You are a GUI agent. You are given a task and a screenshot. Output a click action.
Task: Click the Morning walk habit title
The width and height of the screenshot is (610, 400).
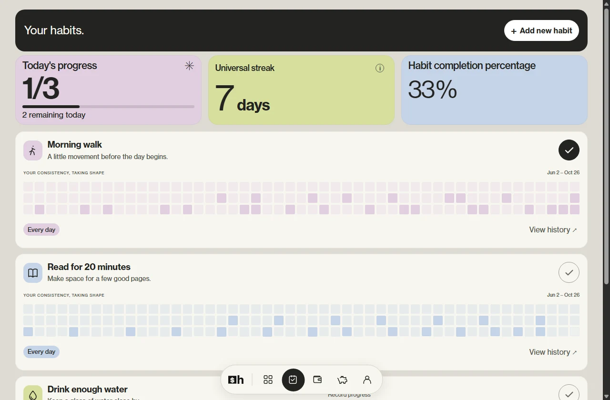(x=75, y=144)
